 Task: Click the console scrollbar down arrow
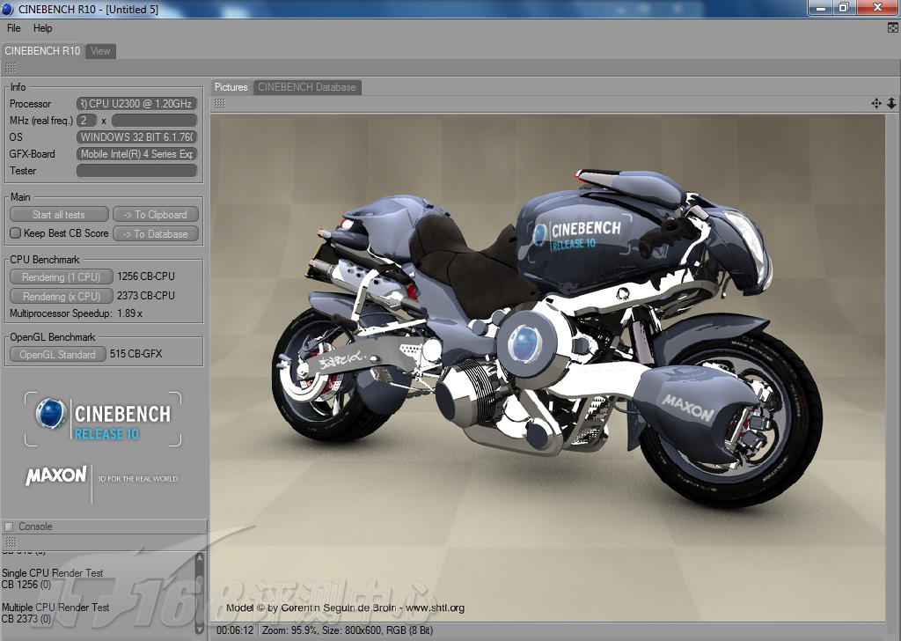tap(200, 629)
